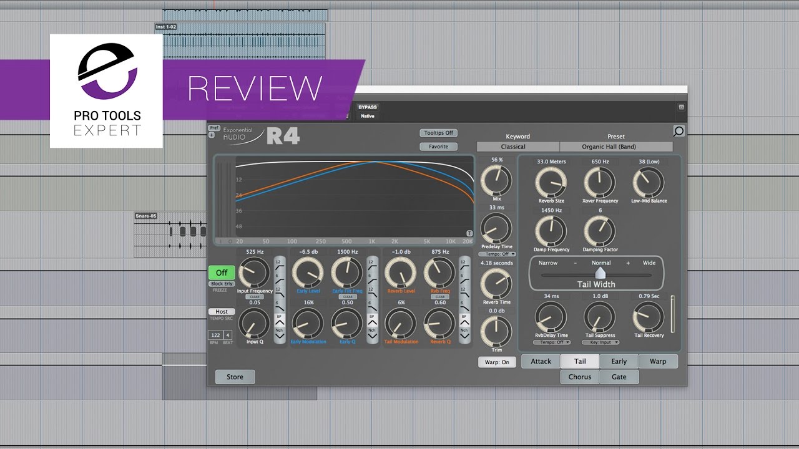Click the Predelay Time knob
Screen dimensions: 799x449
(496, 228)
